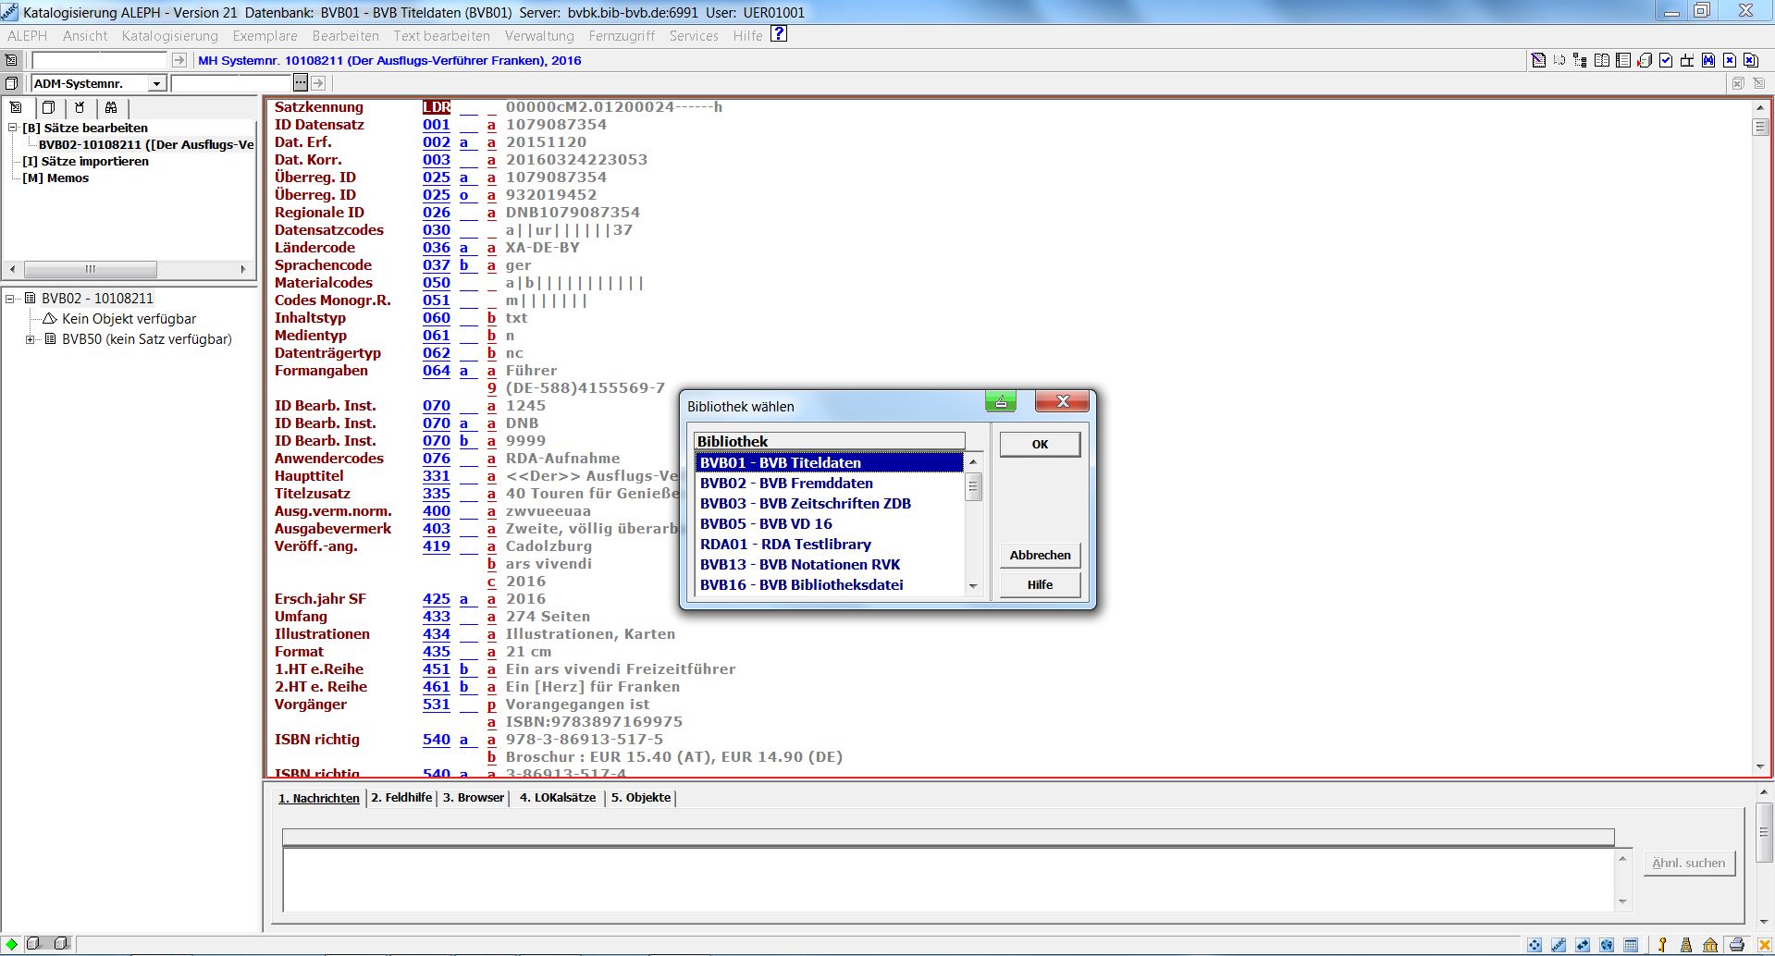Click the printer icon in status bar
Image resolution: width=1775 pixels, height=956 pixels.
[x=1736, y=944]
